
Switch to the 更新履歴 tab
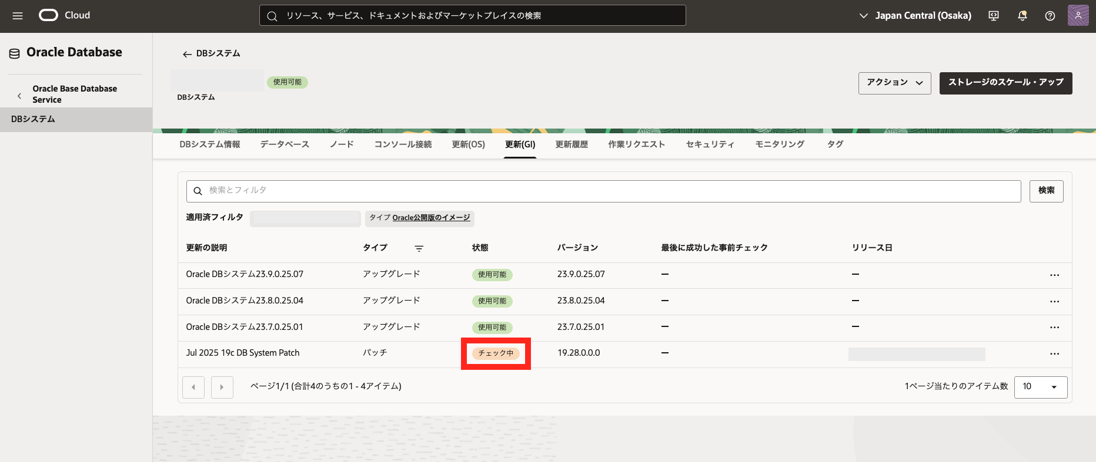pyautogui.click(x=572, y=144)
